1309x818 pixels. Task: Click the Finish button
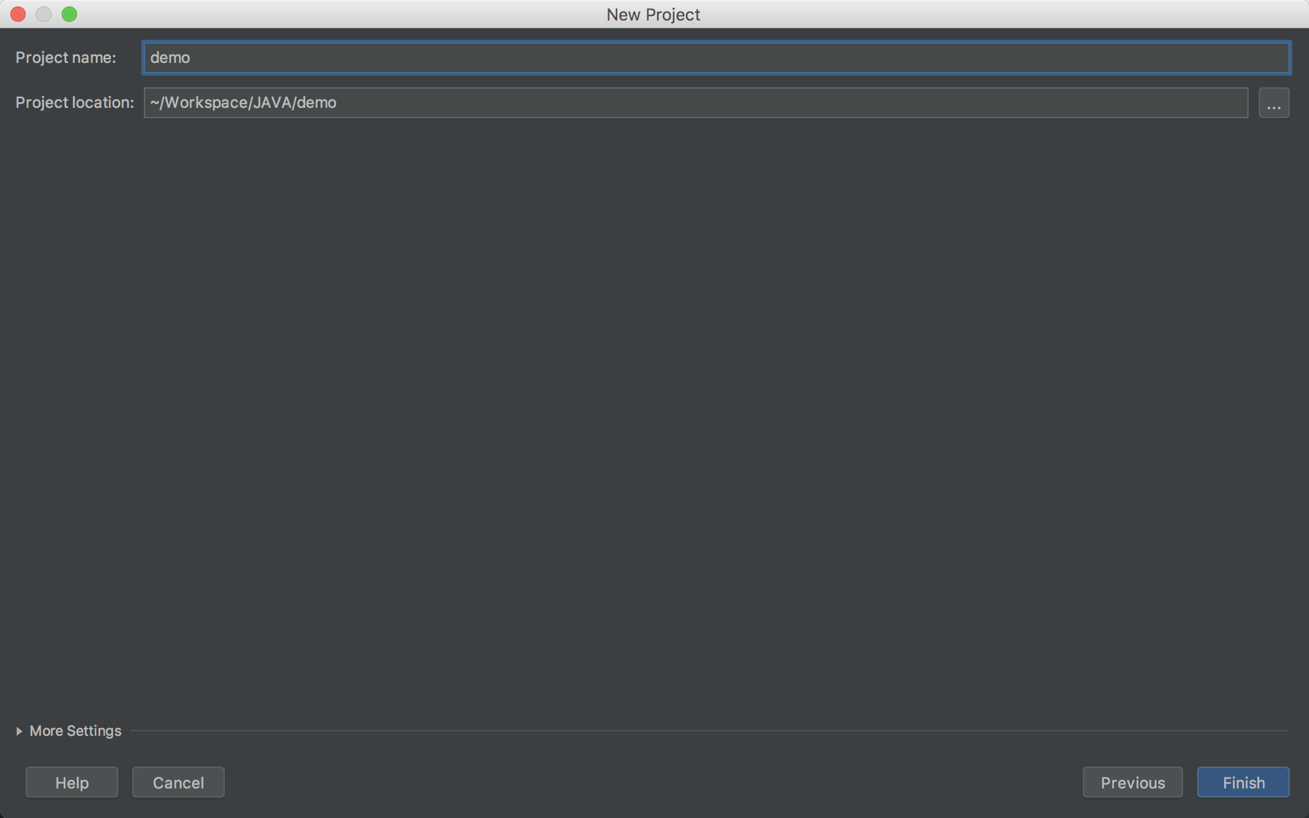[x=1243, y=782]
